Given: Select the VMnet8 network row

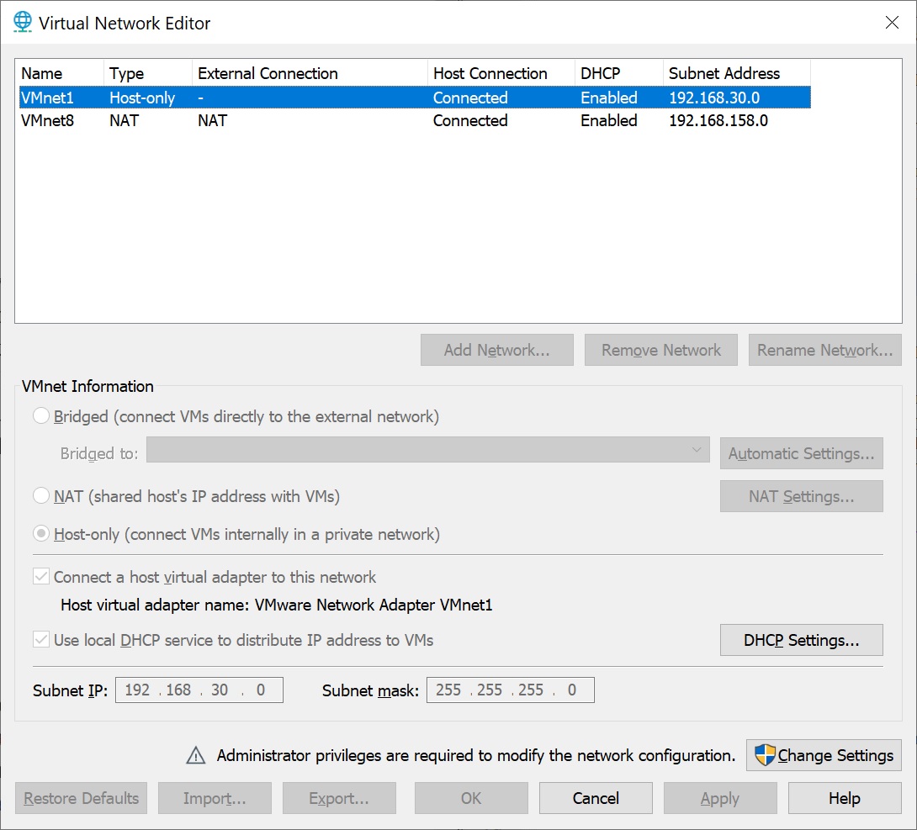Looking at the screenshot, I should tap(415, 120).
